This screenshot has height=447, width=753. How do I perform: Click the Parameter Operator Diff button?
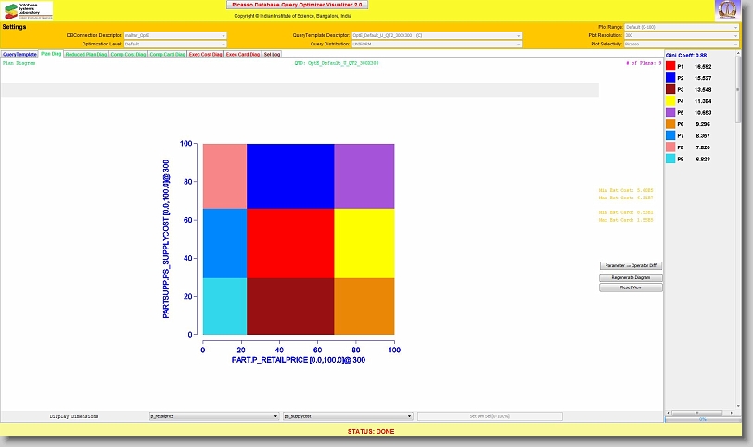click(631, 265)
